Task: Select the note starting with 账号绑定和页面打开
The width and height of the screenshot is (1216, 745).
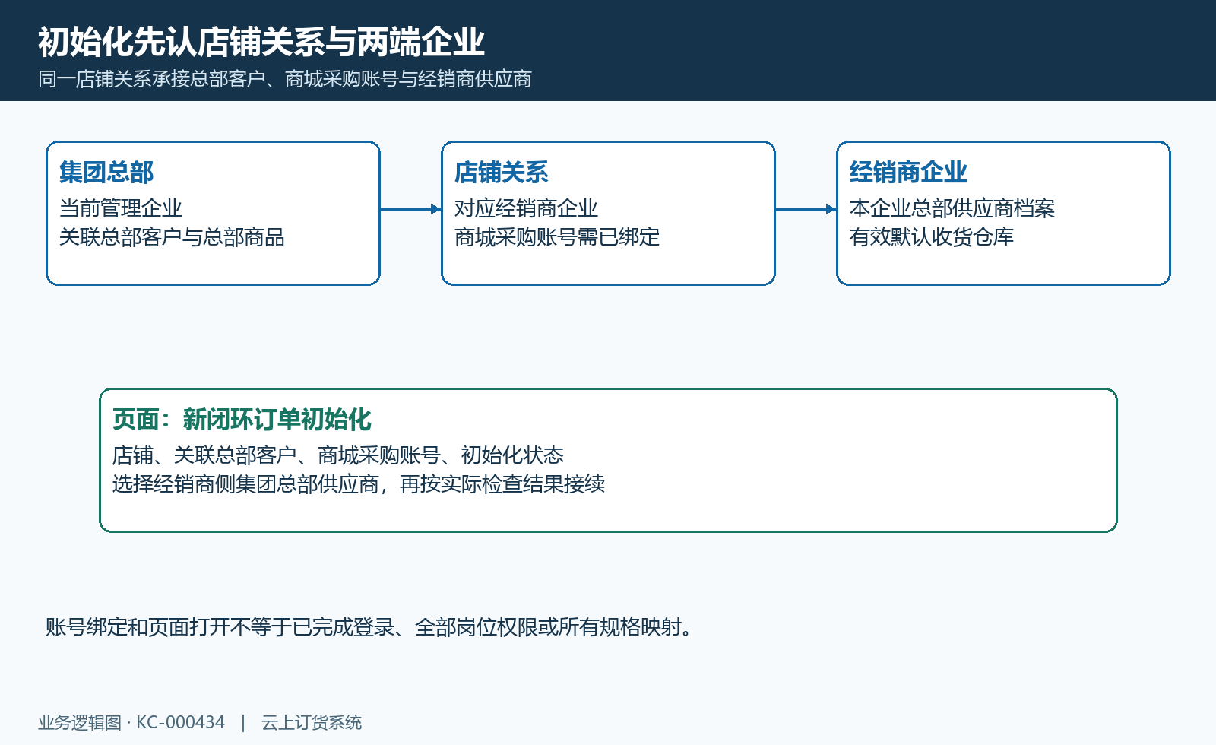Action: point(370,627)
